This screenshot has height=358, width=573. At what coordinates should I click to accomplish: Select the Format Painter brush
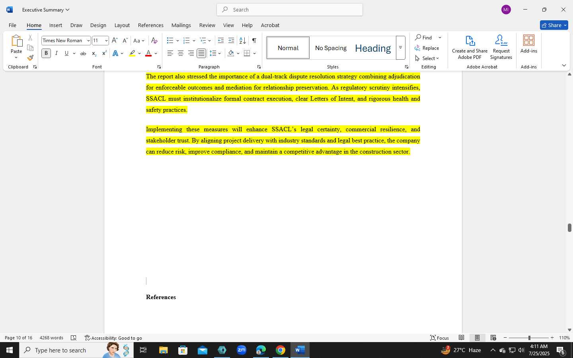(x=30, y=58)
